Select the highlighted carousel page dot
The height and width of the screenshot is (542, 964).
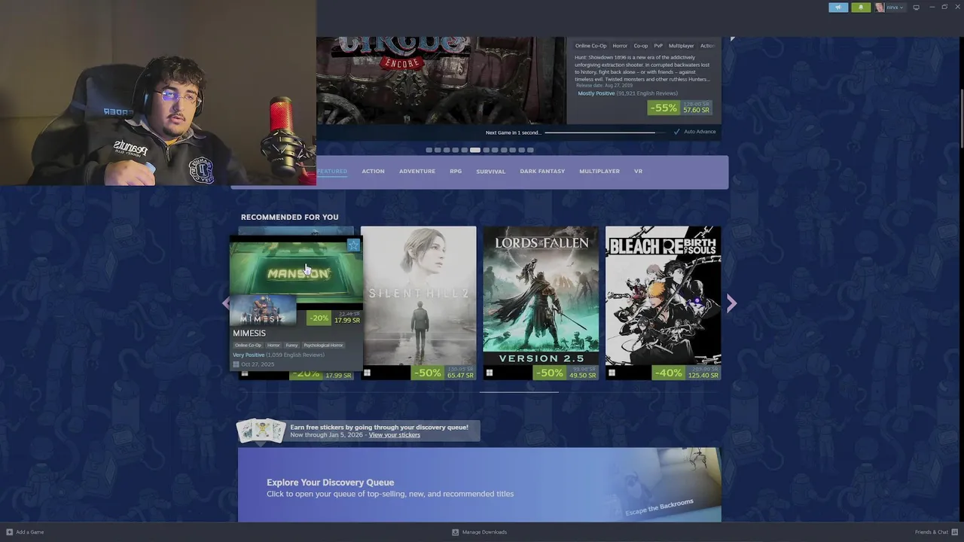point(475,150)
